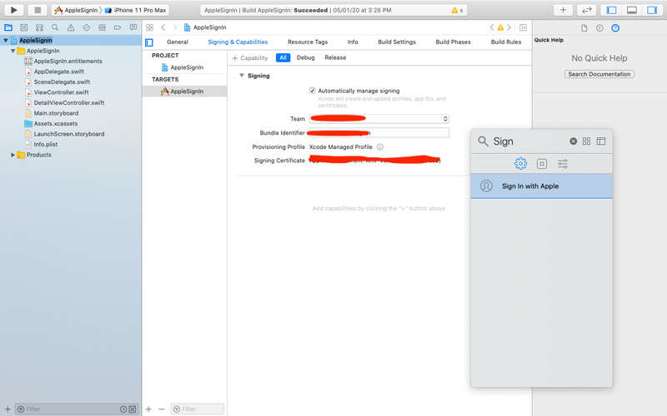This screenshot has height=416, width=667.
Task: Select the All configuration filter
Action: pos(283,57)
